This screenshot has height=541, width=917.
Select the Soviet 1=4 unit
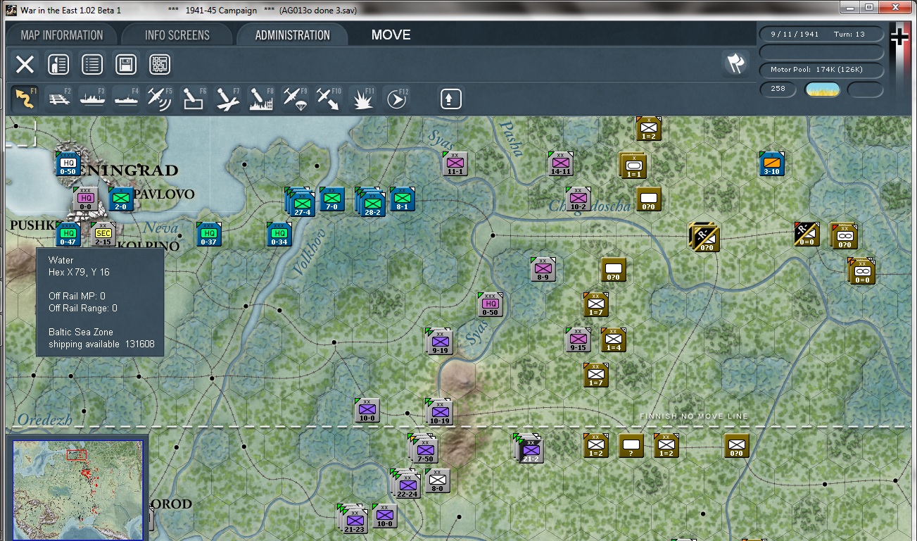pyautogui.click(x=614, y=340)
